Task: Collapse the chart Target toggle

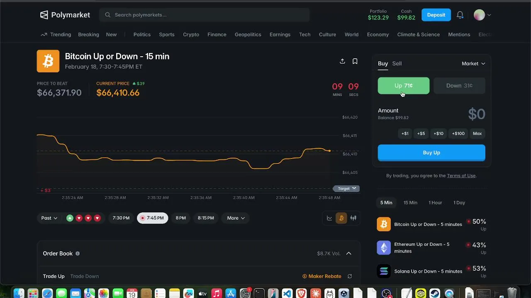Action: (346, 188)
